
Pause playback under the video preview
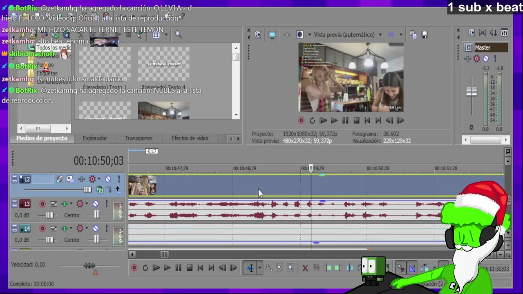[x=345, y=120]
